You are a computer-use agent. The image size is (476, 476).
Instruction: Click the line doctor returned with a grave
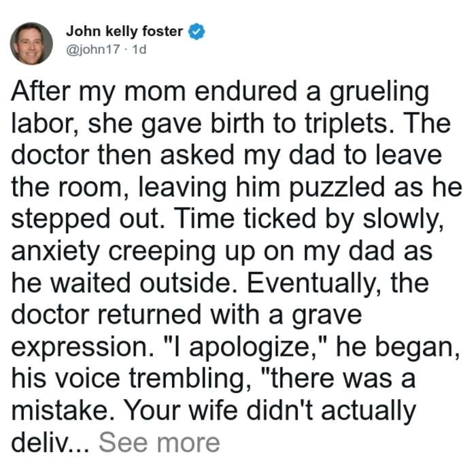pos(186,316)
